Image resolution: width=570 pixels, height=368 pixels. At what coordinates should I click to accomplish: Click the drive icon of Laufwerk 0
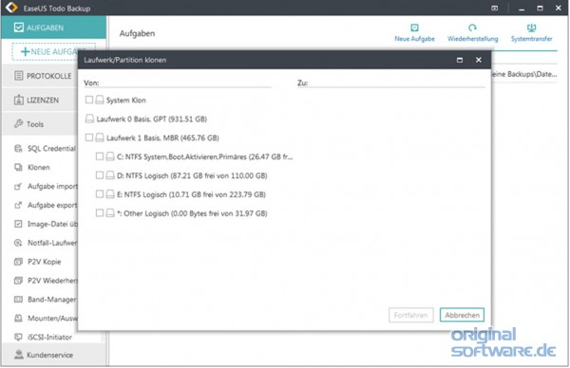point(89,119)
